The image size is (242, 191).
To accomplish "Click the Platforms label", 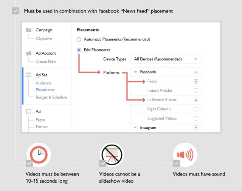I will pyautogui.click(x=111, y=72).
